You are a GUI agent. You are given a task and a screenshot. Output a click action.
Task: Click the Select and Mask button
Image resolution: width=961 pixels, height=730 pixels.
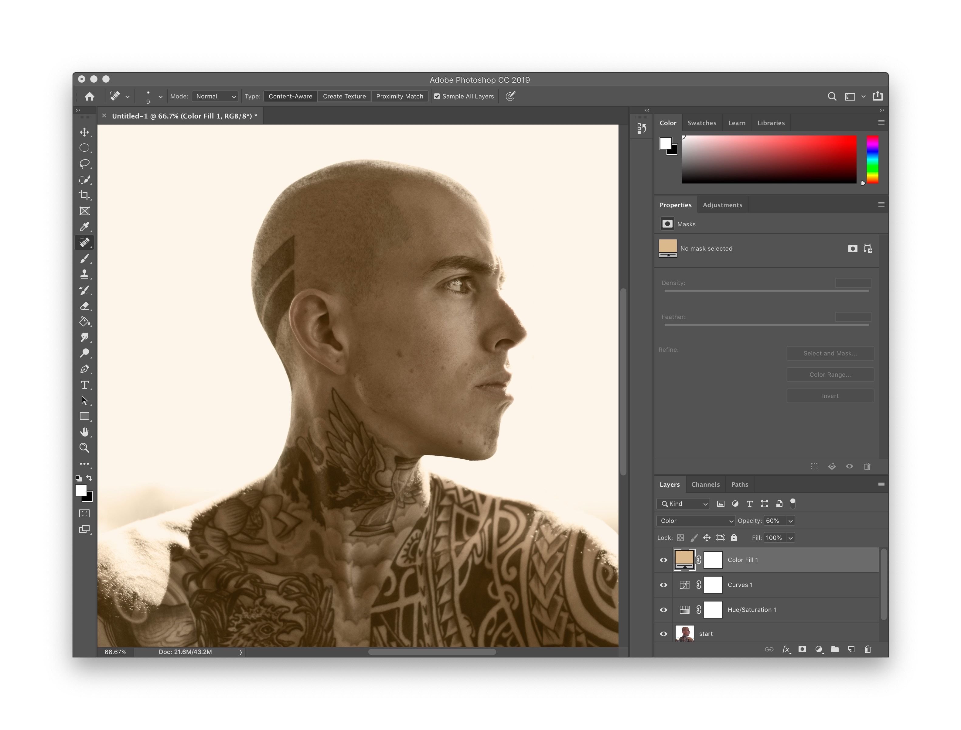pos(830,353)
